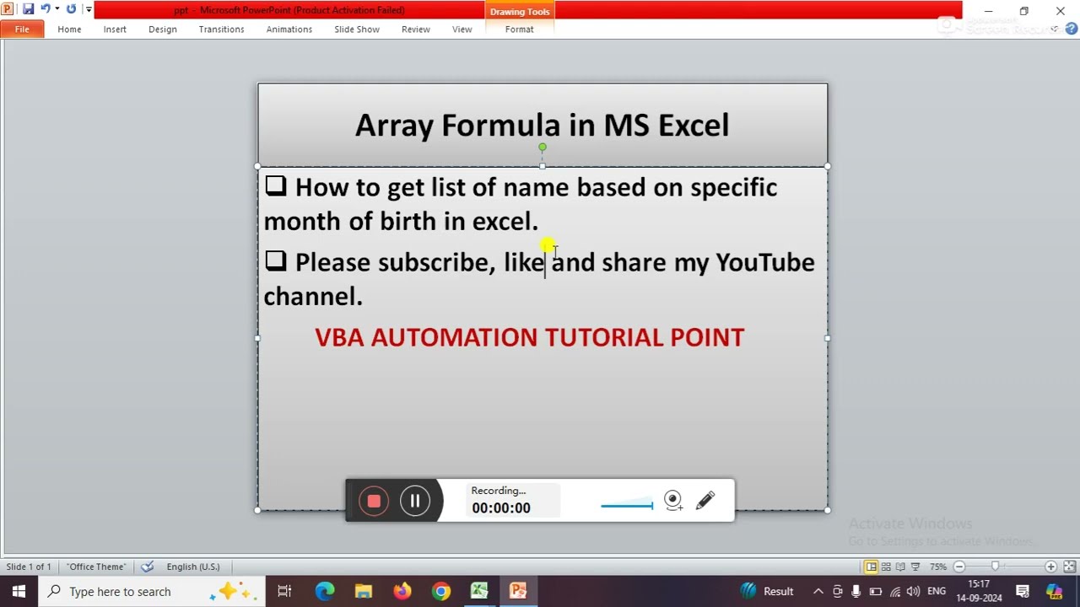Click the zoom slider handle
1080x607 pixels.
pos(996,567)
